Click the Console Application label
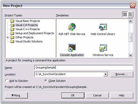The width and height of the screenshot is (138, 104). point(72,55)
